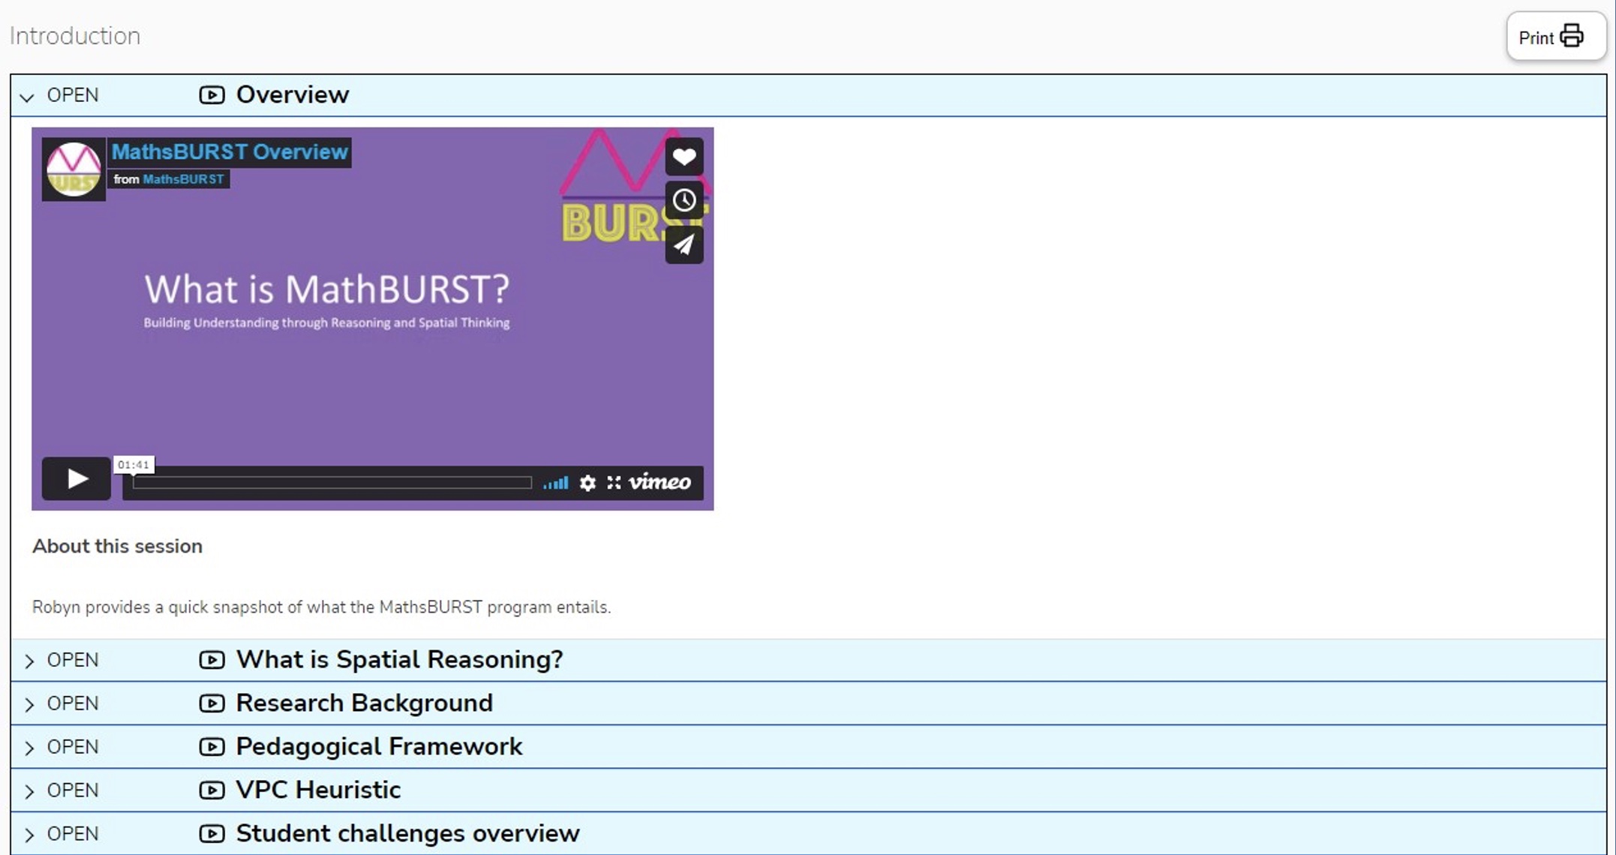1616x855 pixels.
Task: Enter fullscreen mode in the video player
Action: tap(614, 482)
